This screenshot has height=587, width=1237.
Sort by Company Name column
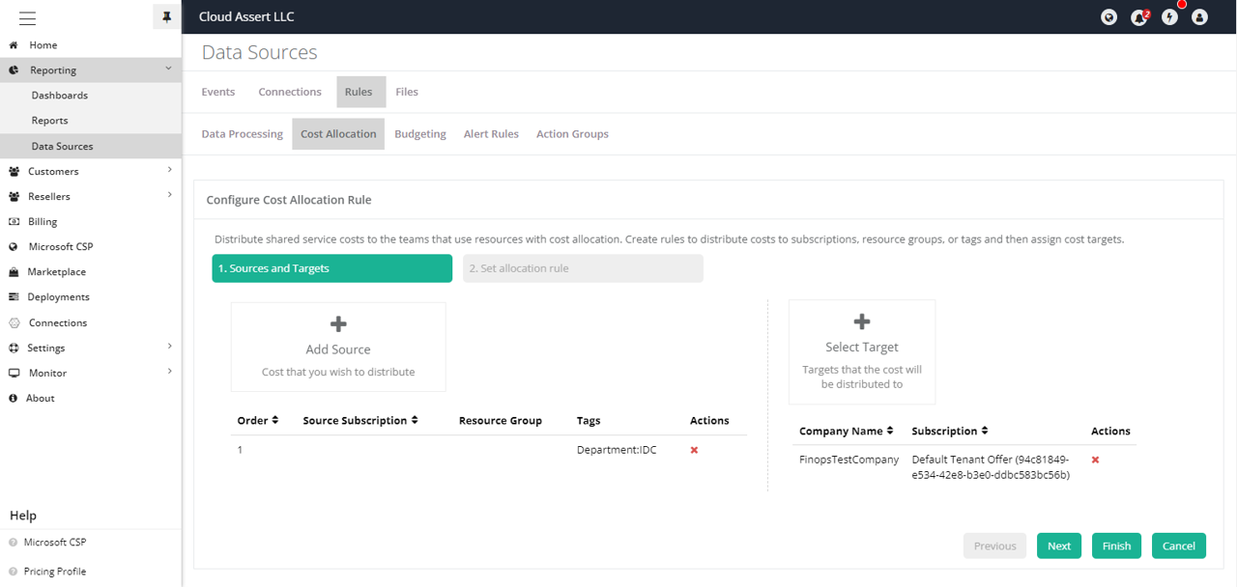click(x=847, y=432)
